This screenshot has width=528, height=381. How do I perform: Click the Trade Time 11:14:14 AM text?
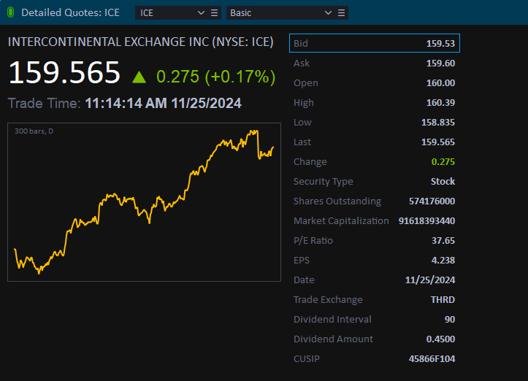125,104
